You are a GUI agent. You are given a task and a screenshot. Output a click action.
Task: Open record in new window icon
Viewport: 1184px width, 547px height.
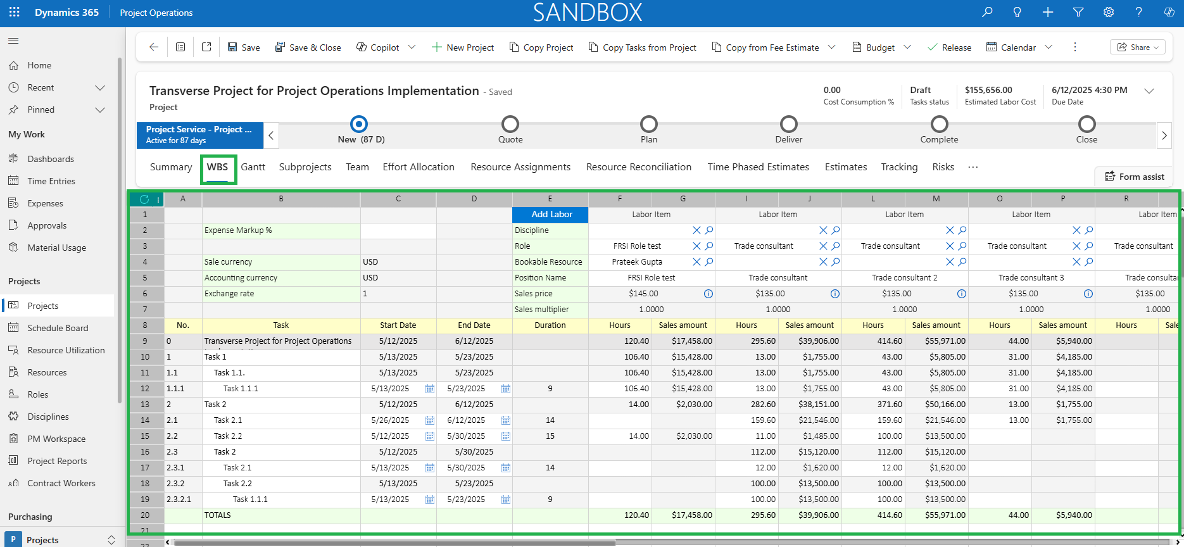(x=206, y=47)
